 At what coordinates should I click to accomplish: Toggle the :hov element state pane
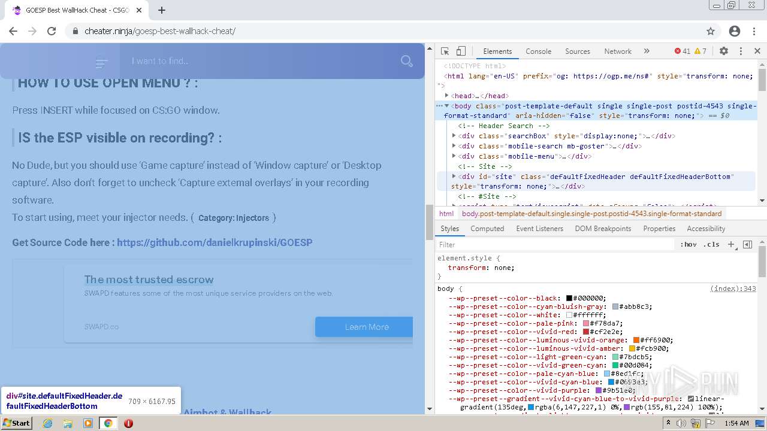[689, 244]
